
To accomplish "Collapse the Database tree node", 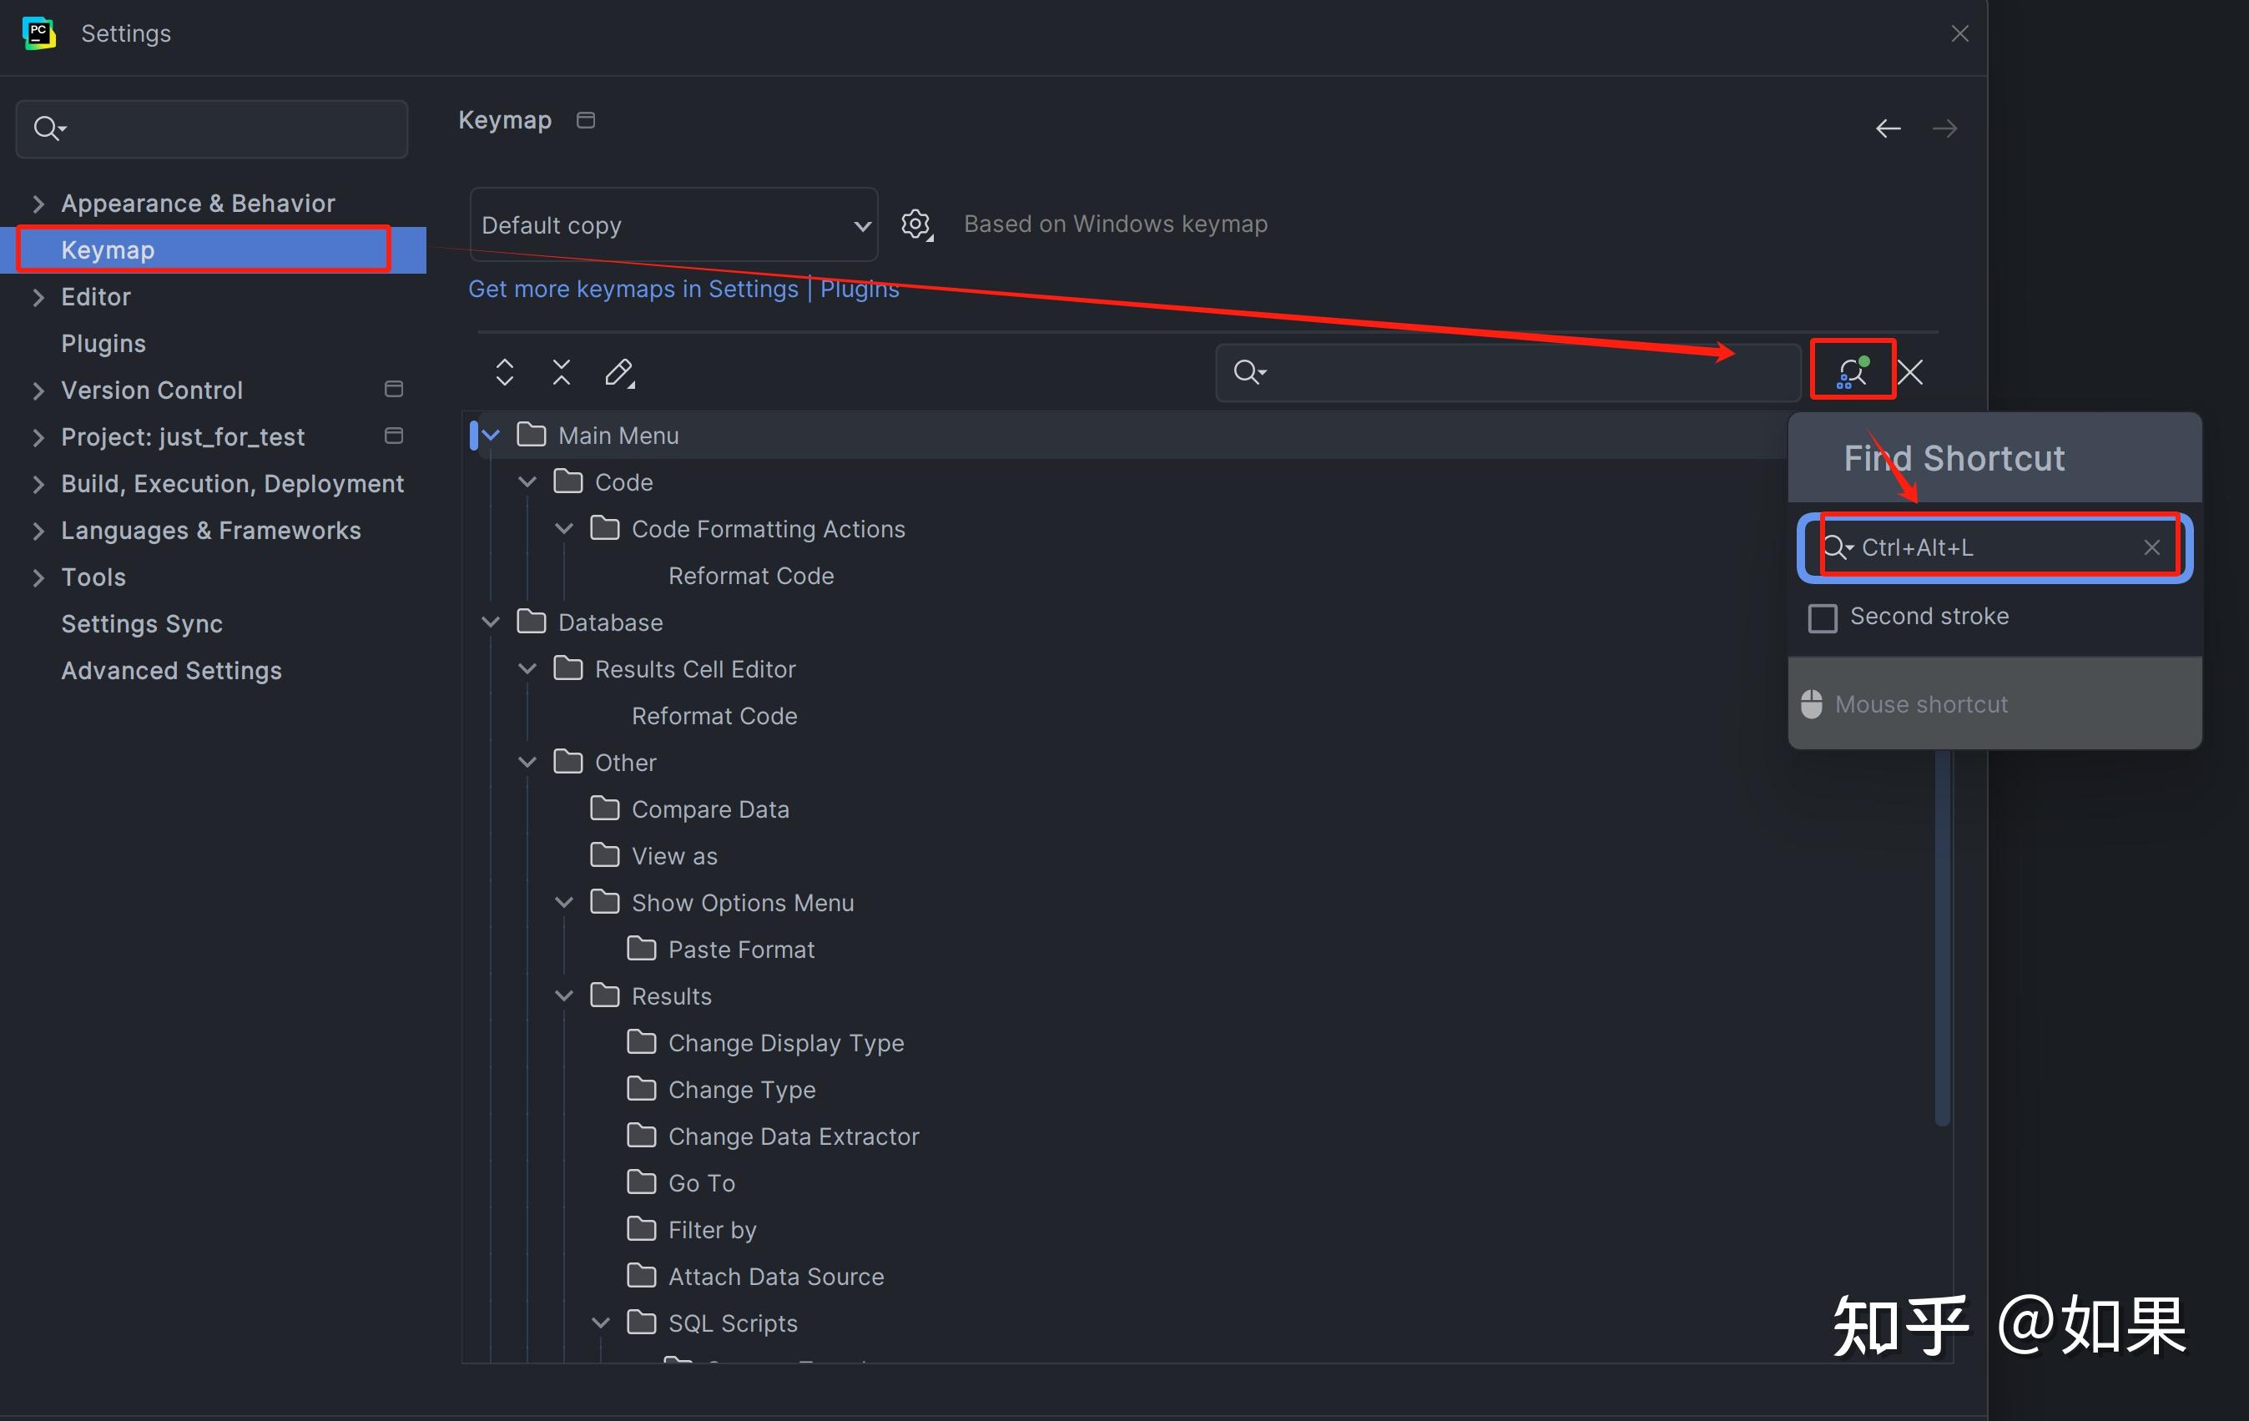I will point(492,622).
